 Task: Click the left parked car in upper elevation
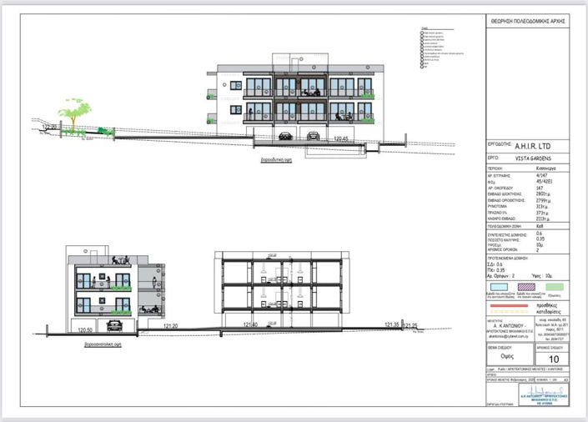286,136
